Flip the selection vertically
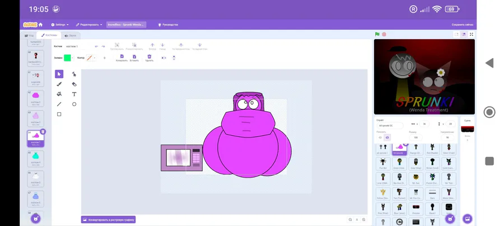The height and width of the screenshot is (226, 504). pyautogui.click(x=174, y=58)
